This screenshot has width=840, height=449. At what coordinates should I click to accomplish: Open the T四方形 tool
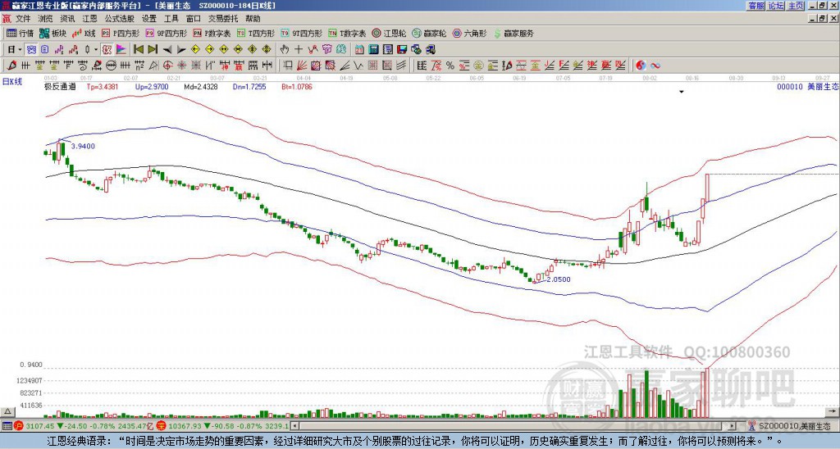(x=256, y=33)
